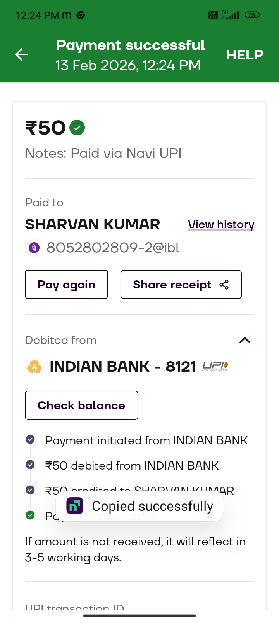Screen dimensions: 279x622
Task: Collapse the Debited from section
Action: pos(245,341)
